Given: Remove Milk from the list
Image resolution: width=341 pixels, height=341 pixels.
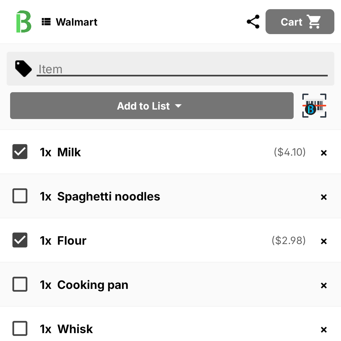Looking at the screenshot, I should click(x=324, y=153).
